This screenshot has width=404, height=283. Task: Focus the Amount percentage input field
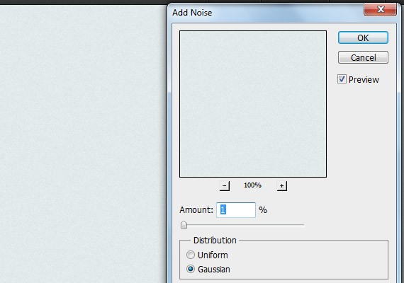pyautogui.click(x=236, y=210)
